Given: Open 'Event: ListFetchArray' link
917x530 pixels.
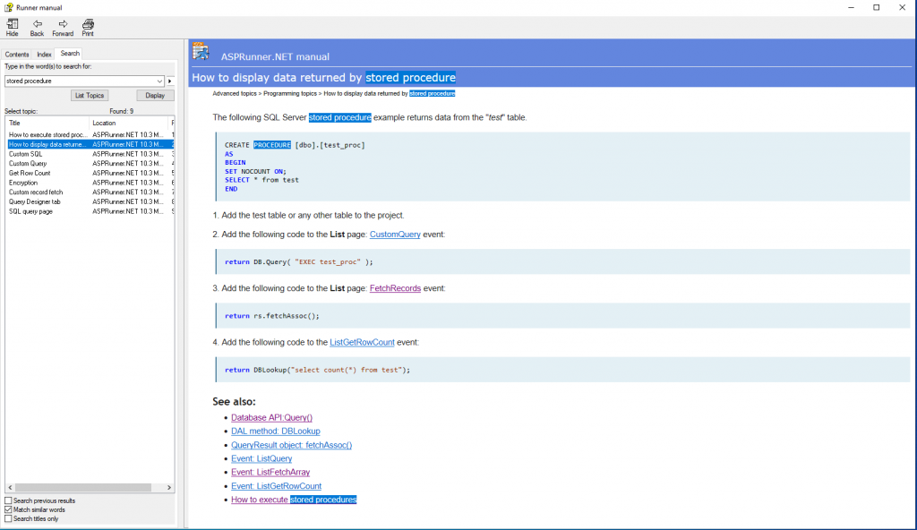Looking at the screenshot, I should [x=270, y=472].
